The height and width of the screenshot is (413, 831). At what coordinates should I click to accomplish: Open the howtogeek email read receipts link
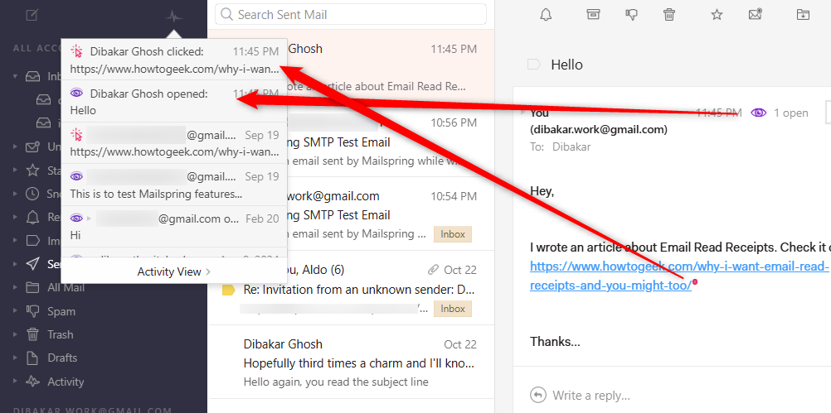(678, 276)
